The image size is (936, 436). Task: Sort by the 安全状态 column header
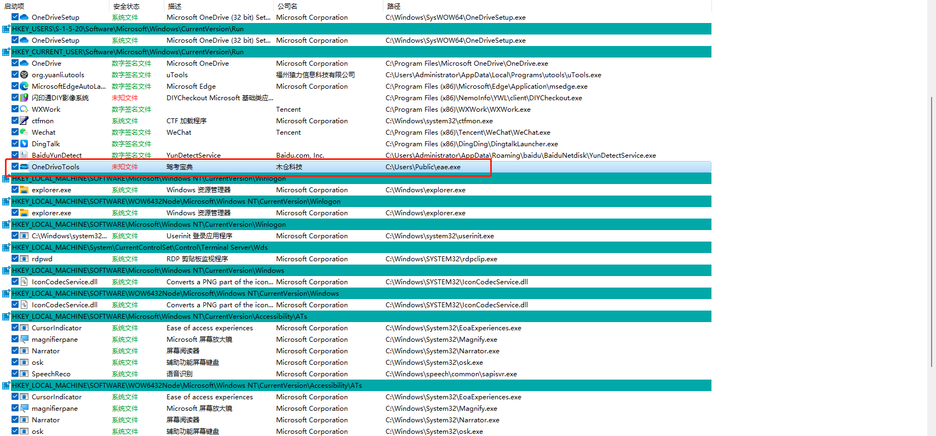[137, 6]
